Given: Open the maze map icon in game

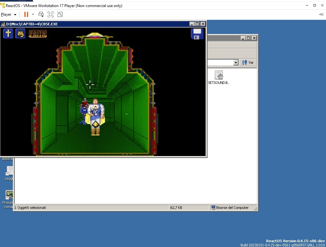Looking at the screenshot, I should tap(20, 34).
